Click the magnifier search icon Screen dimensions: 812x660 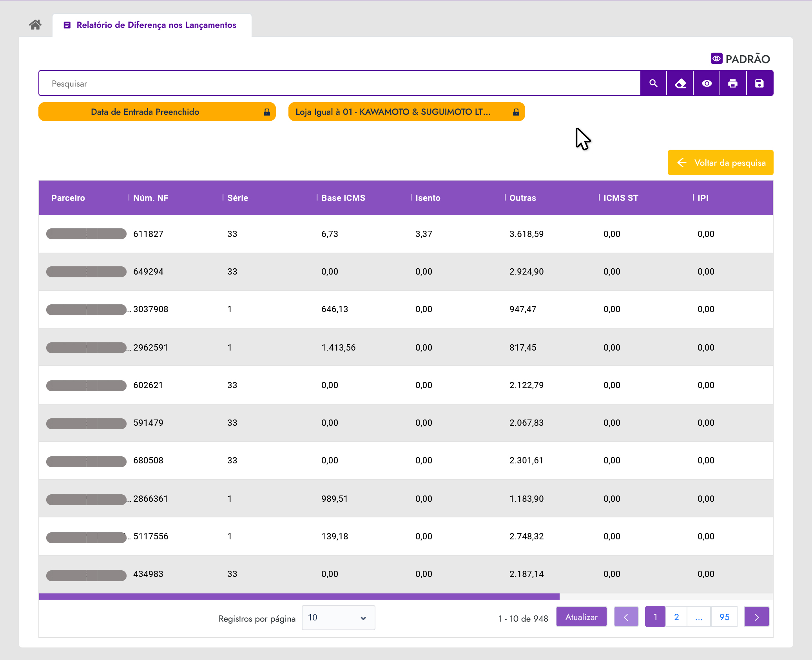click(653, 83)
